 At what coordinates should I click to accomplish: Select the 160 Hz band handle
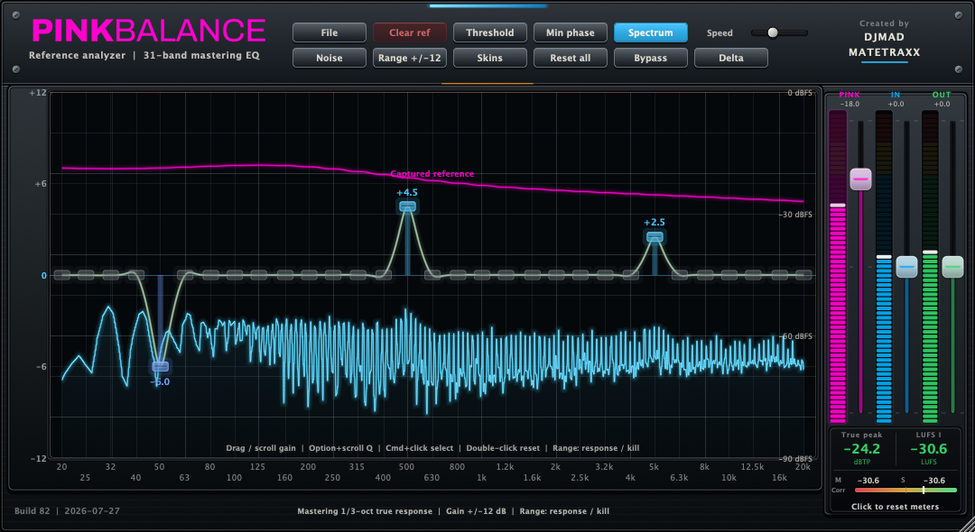pyautogui.click(x=284, y=275)
